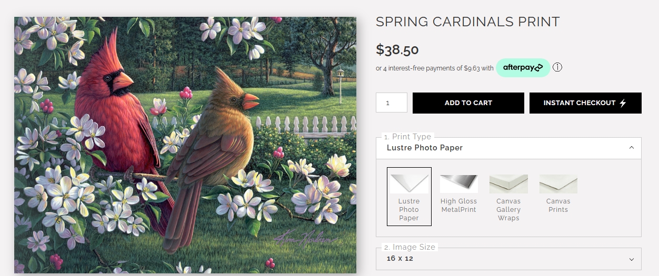Choose the Lustre Photo Paper option label
The height and width of the screenshot is (276, 659).
click(x=409, y=210)
